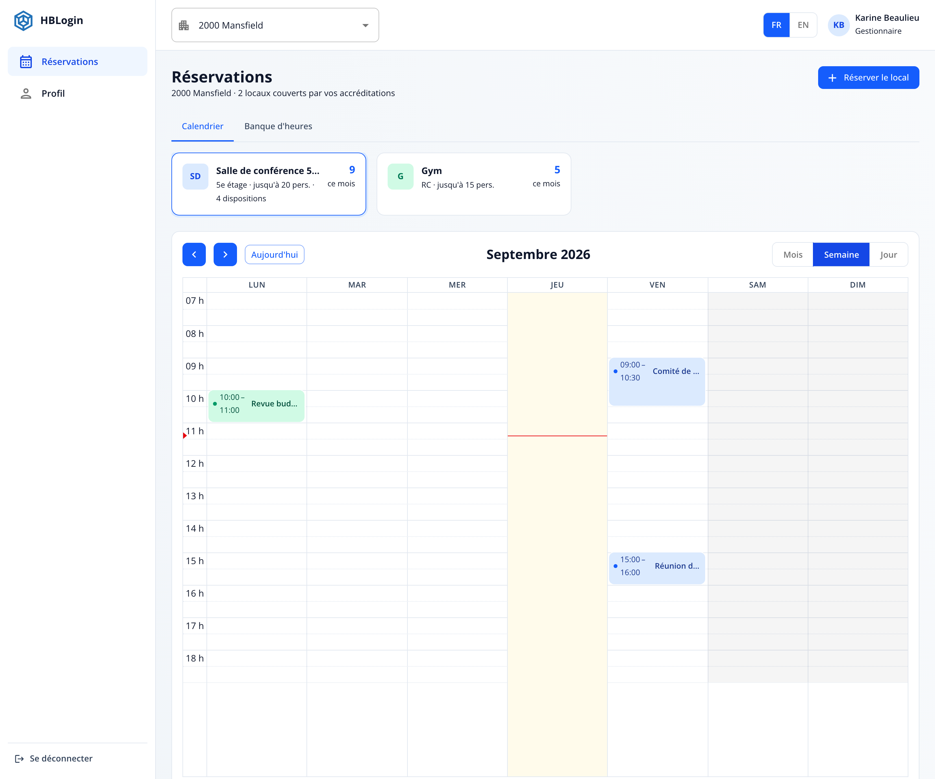The height and width of the screenshot is (779, 935).
Task: Expand the 2000 Mansfield building dropdown
Action: pyautogui.click(x=275, y=25)
